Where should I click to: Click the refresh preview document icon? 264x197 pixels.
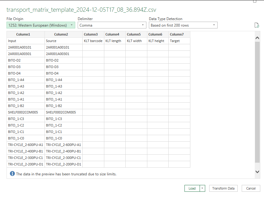(x=257, y=25)
